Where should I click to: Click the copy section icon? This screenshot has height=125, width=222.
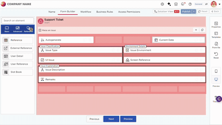click(202, 30)
